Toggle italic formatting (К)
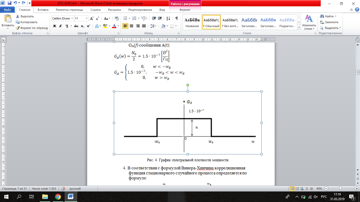 [x=60, y=26]
